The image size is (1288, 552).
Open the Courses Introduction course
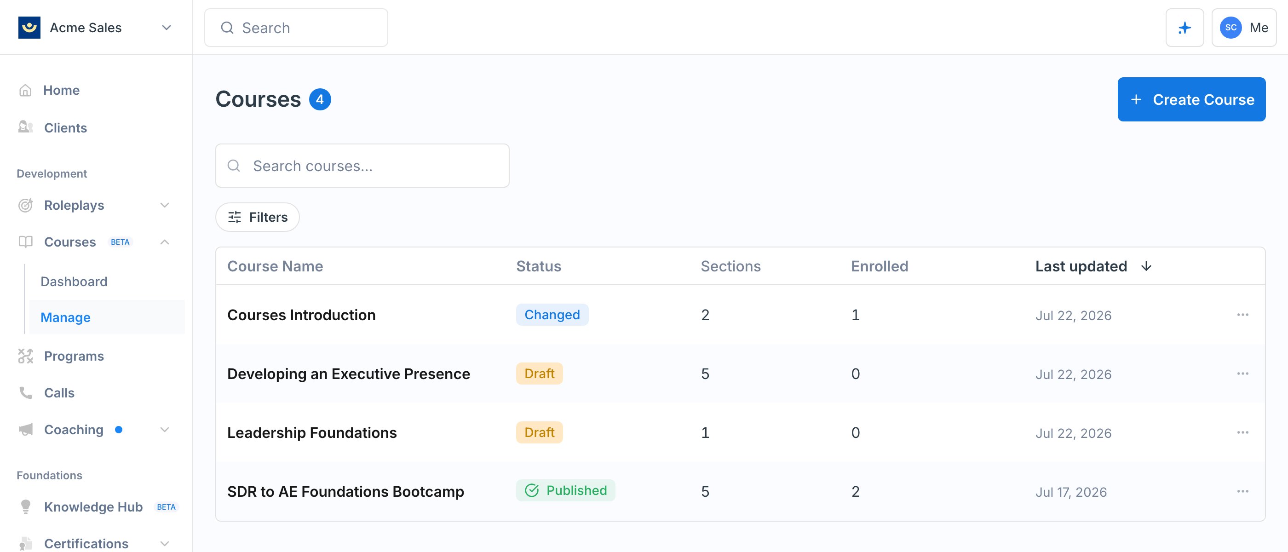[x=301, y=315]
